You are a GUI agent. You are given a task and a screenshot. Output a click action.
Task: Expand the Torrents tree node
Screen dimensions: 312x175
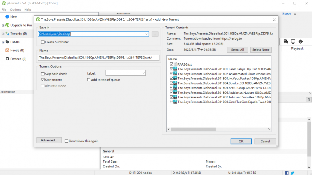coord(3,34)
